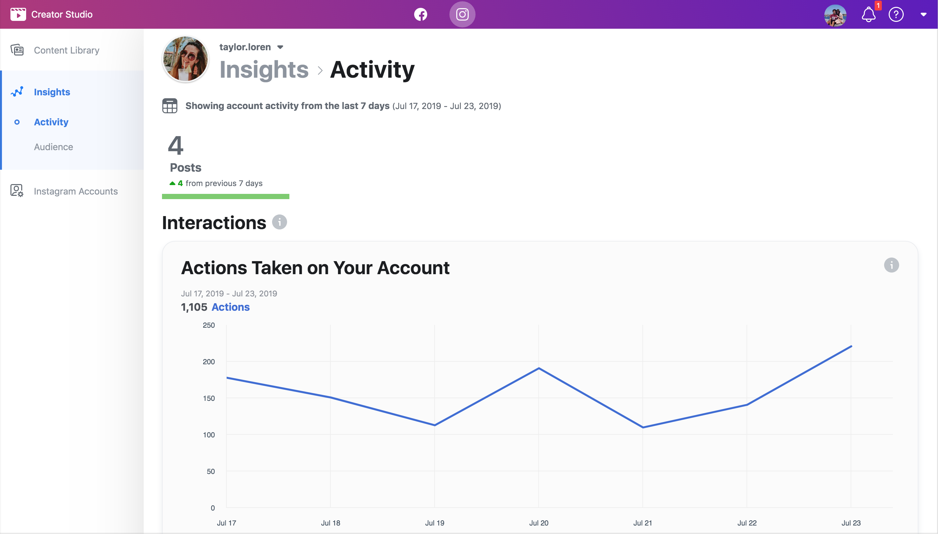The width and height of the screenshot is (938, 534).
Task: Click the grid/calendar table icon
Action: pyautogui.click(x=169, y=106)
